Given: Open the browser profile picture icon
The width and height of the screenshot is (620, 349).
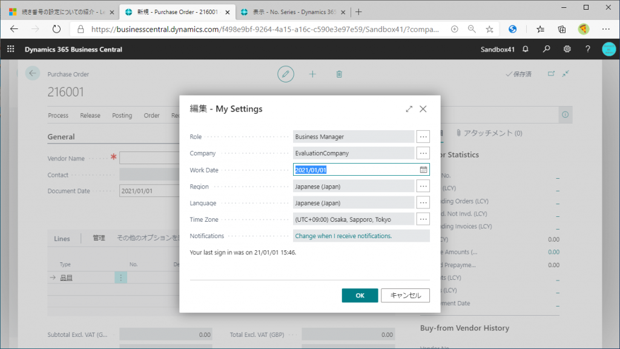Looking at the screenshot, I should click(x=584, y=29).
